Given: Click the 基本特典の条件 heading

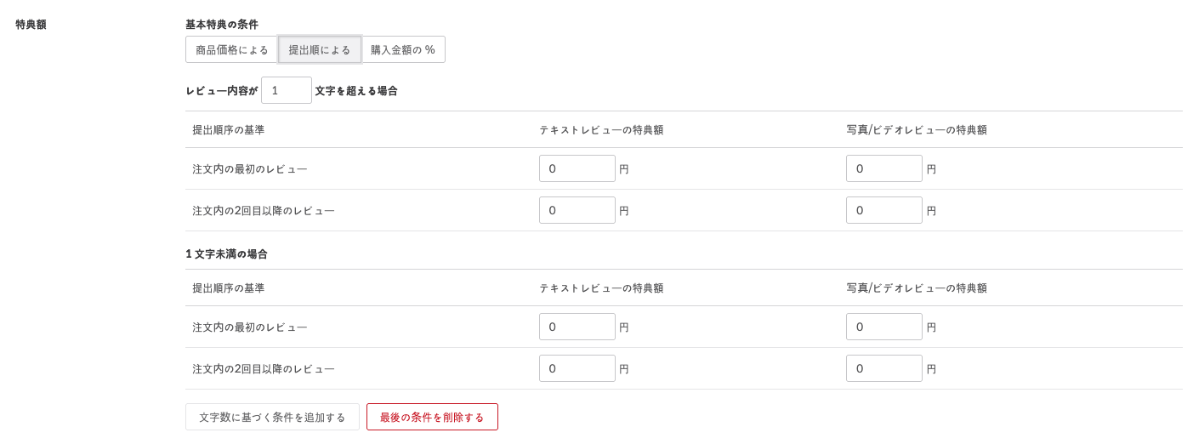Looking at the screenshot, I should pos(222,25).
